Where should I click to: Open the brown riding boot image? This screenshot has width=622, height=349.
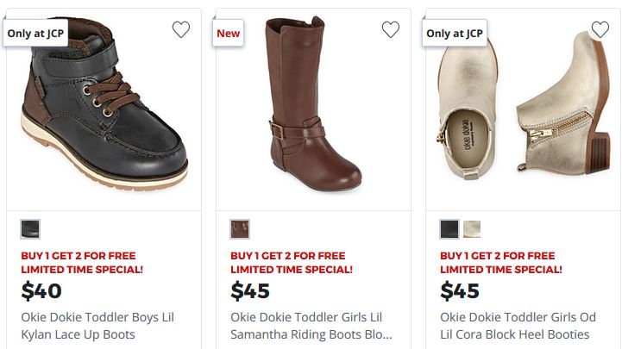click(x=313, y=99)
